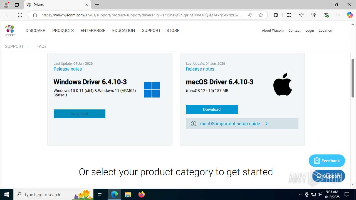Screen dimensions: 356x200
Task: Click the macOS Driver 6.4.10-3 heading
Action: [220, 82]
